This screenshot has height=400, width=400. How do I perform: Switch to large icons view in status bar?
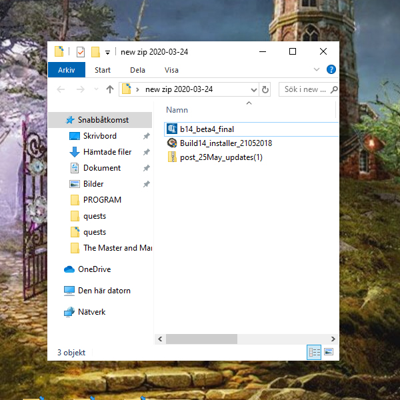329,352
